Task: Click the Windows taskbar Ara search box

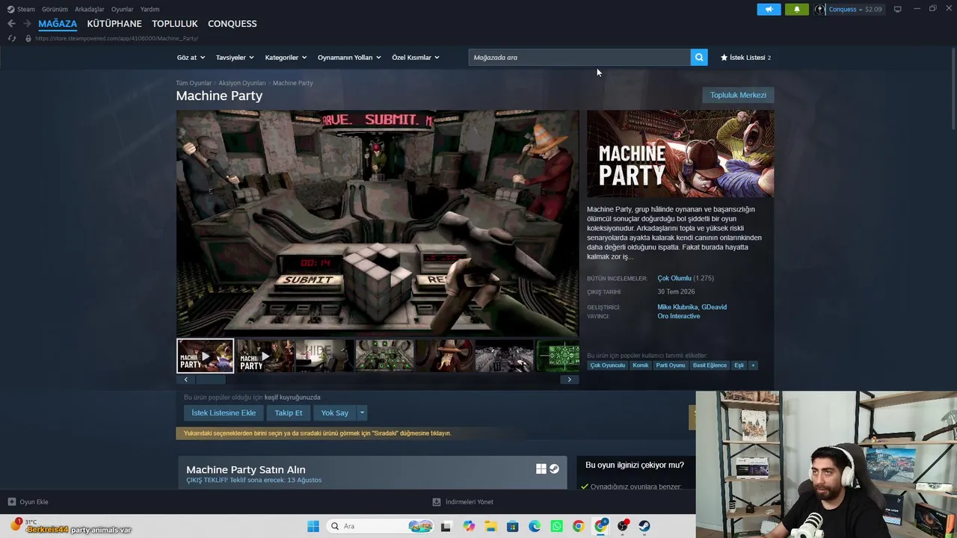Action: (x=380, y=526)
